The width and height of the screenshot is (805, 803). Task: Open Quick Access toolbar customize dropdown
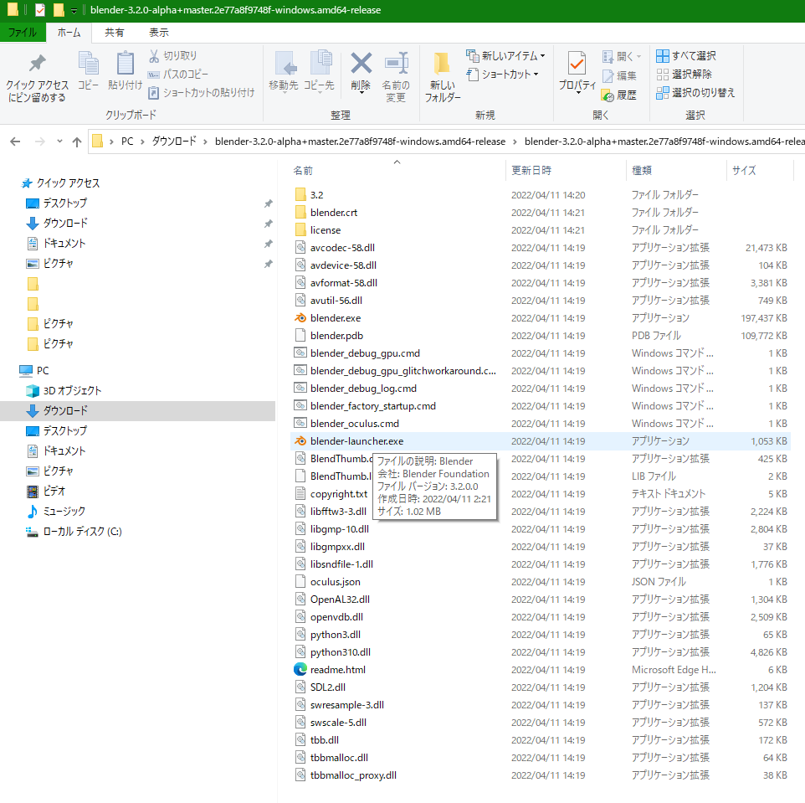click(74, 10)
